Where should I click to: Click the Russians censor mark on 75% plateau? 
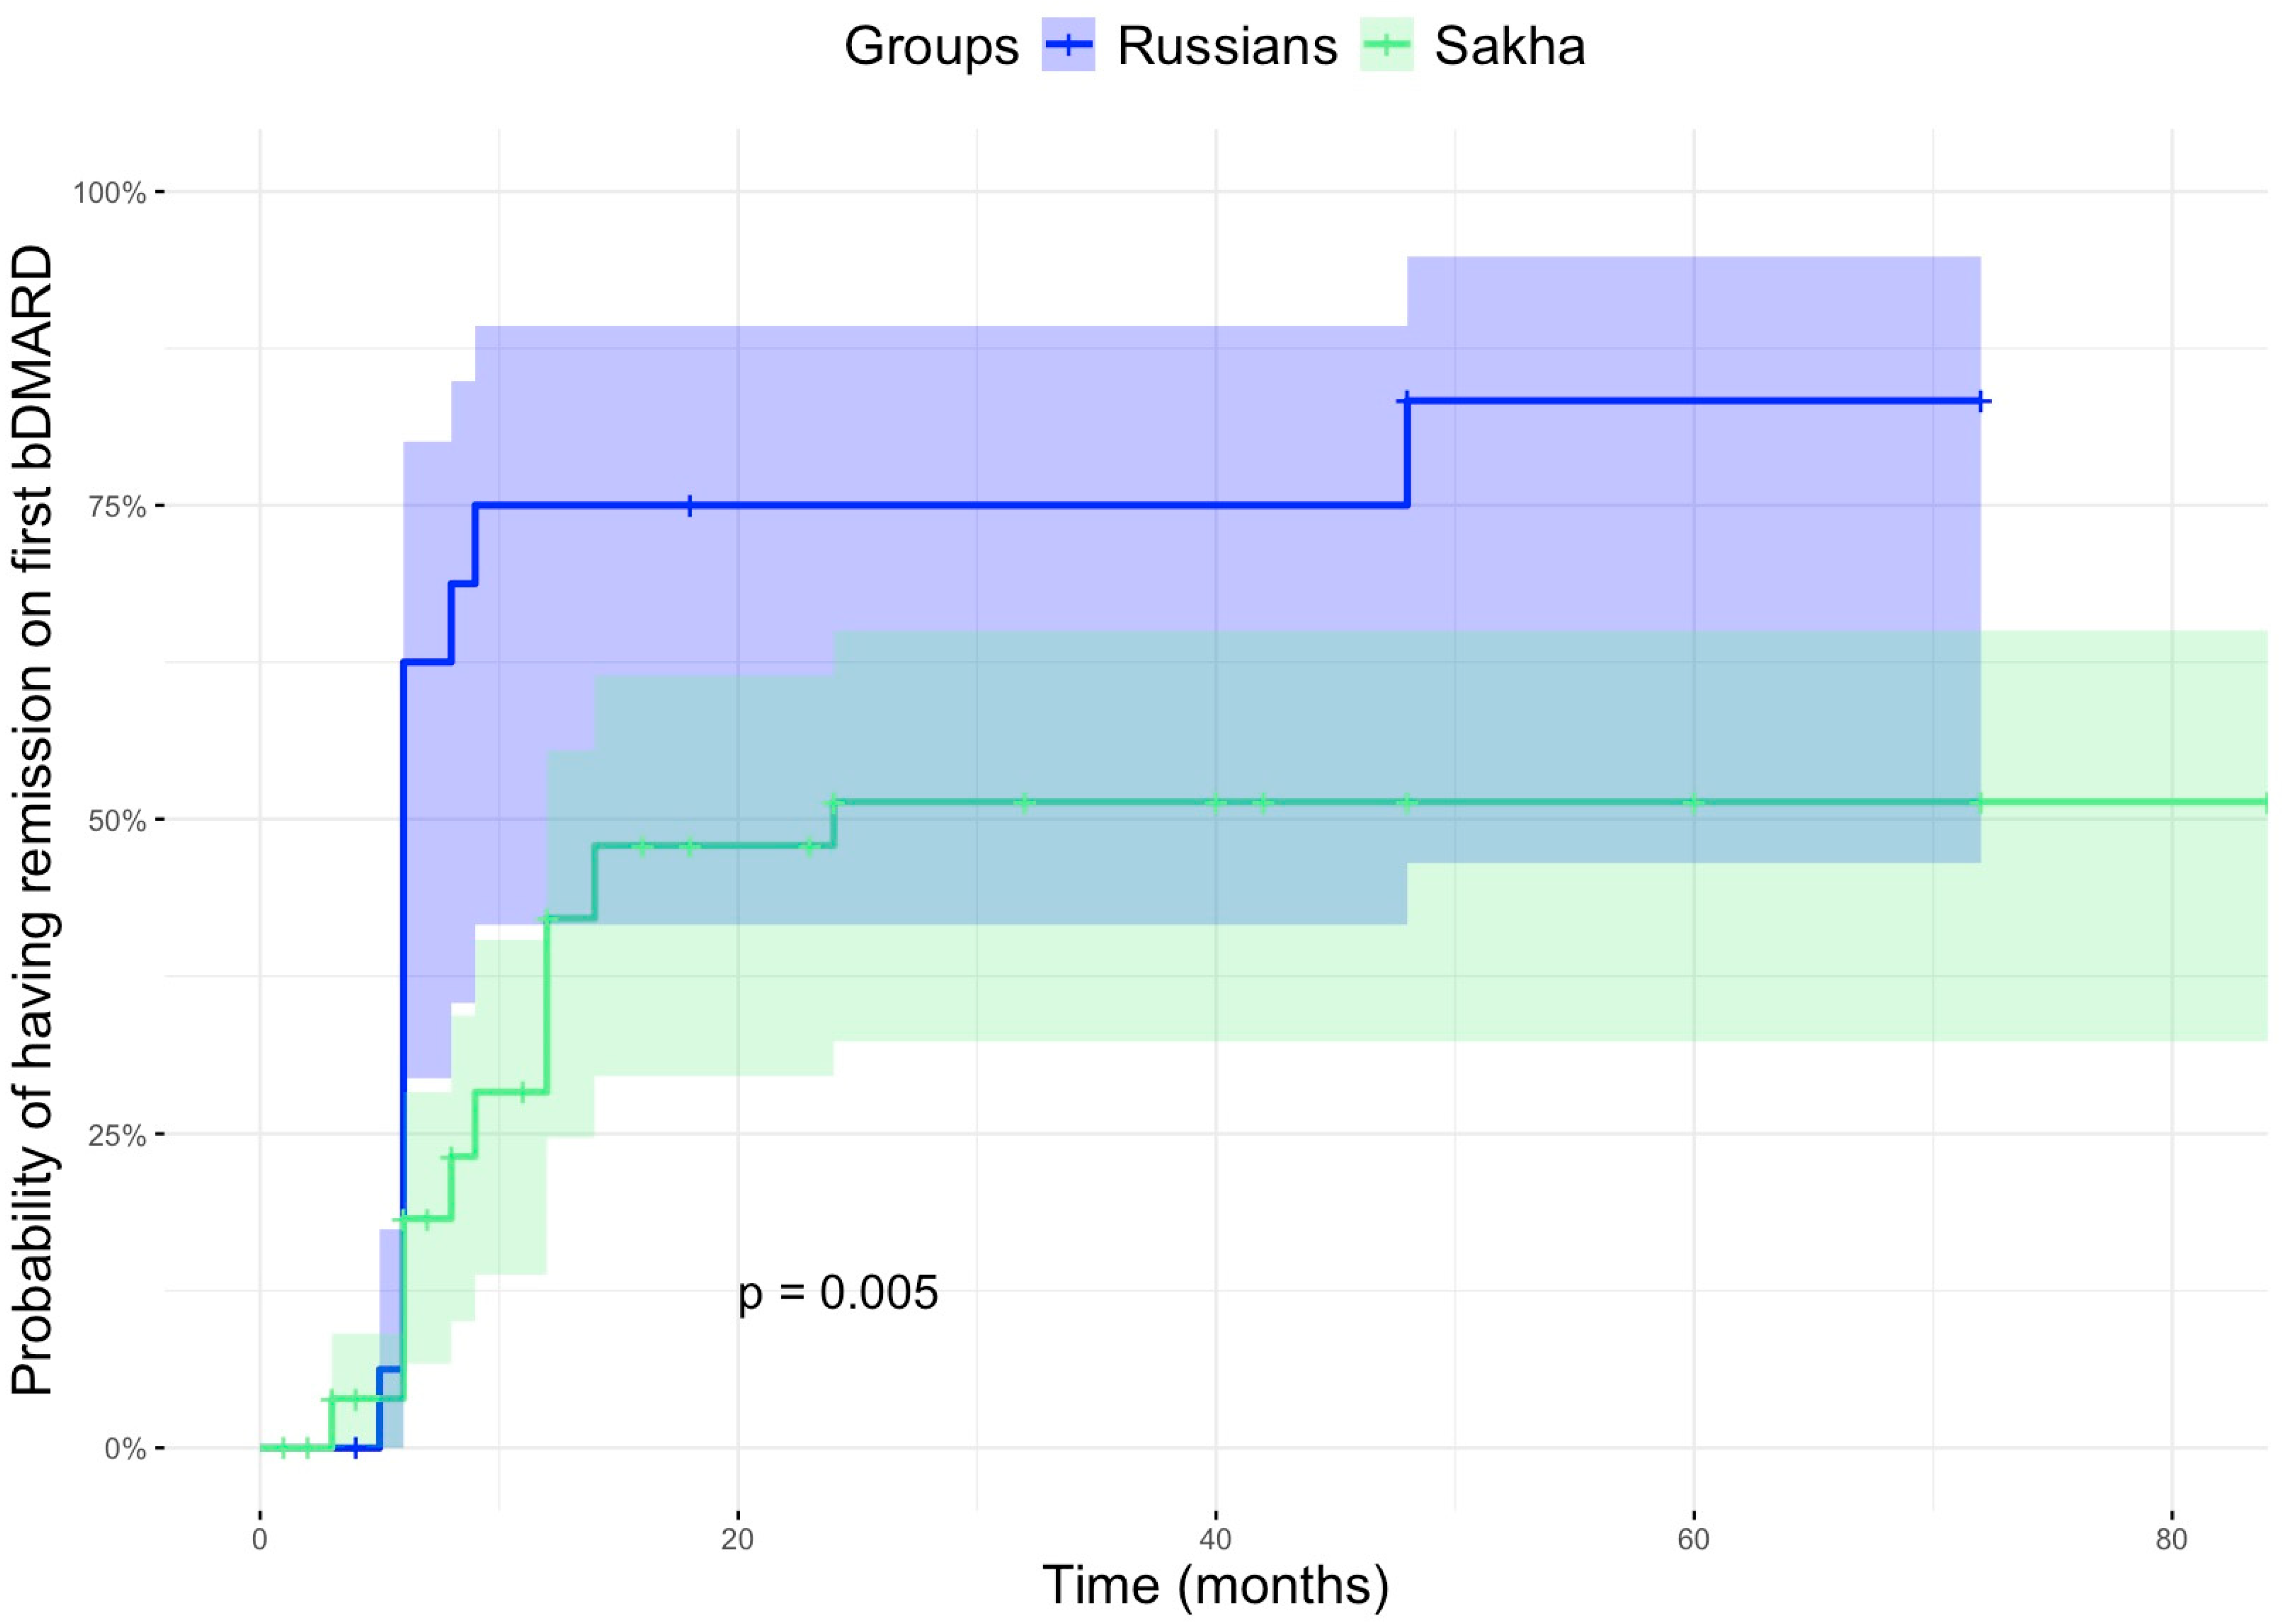point(690,506)
